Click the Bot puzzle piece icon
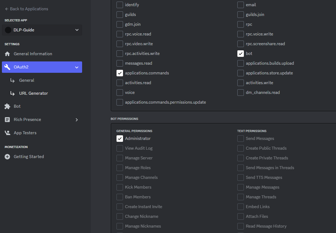Viewport: 336px width, 233px height. 7,106
